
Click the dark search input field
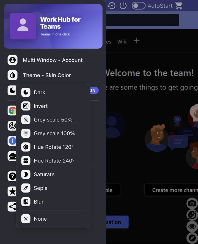point(142,20)
